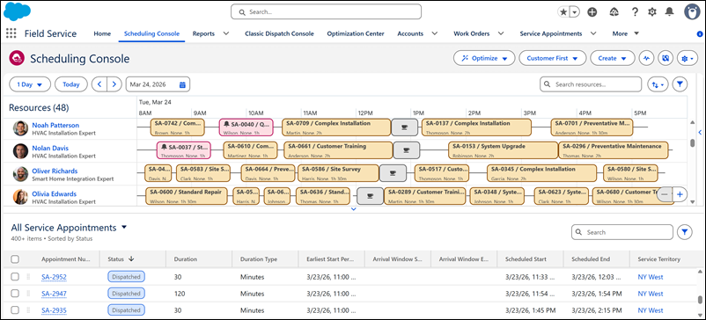Open the More navigation menu
The width and height of the screenshot is (706, 320).
click(x=625, y=33)
